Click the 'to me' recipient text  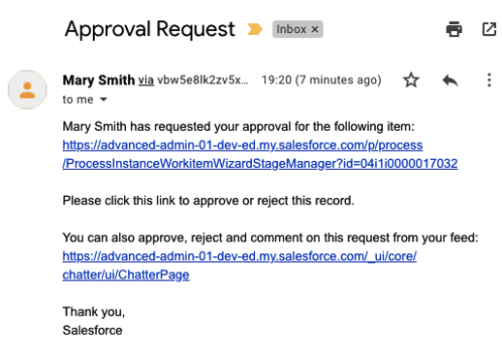tap(78, 100)
